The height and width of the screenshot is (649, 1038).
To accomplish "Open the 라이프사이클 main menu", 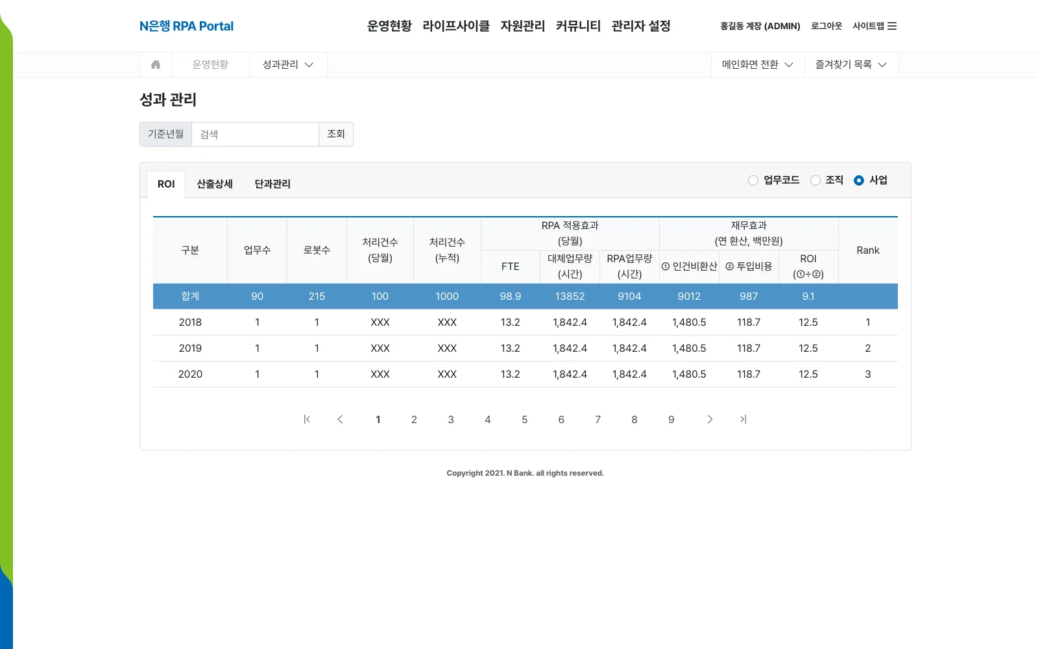I will point(456,26).
